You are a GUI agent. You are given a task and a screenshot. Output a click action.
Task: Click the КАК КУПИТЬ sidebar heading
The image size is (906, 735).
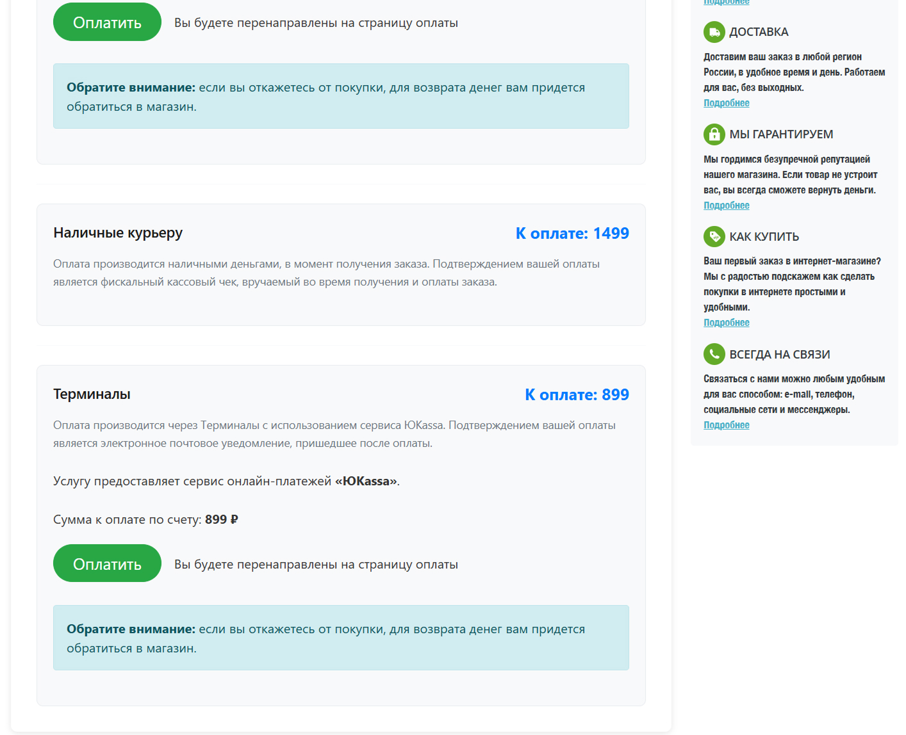tap(764, 236)
